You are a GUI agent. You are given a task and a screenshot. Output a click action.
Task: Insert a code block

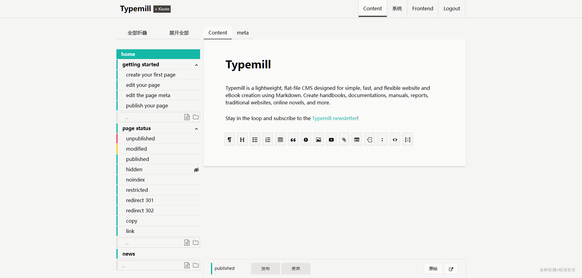coord(395,139)
